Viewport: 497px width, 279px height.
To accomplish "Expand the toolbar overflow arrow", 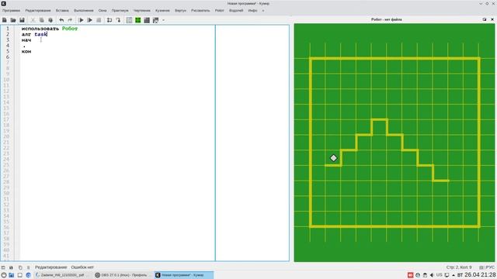I will tap(164, 20).
